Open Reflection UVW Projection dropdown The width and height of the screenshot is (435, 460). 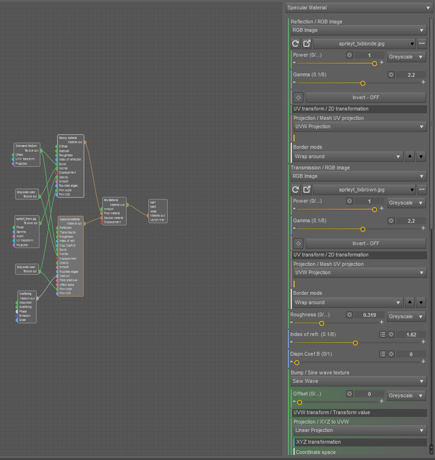pyautogui.click(x=360, y=127)
